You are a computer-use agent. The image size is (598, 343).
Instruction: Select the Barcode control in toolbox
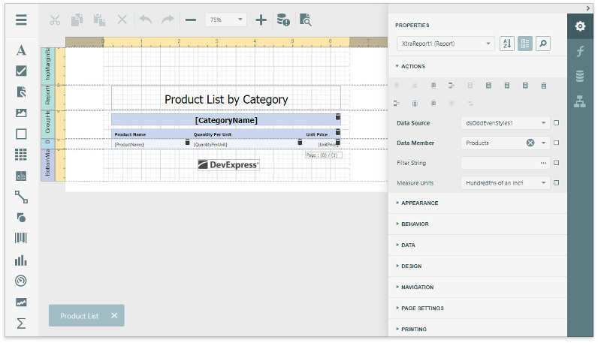pyautogui.click(x=21, y=239)
